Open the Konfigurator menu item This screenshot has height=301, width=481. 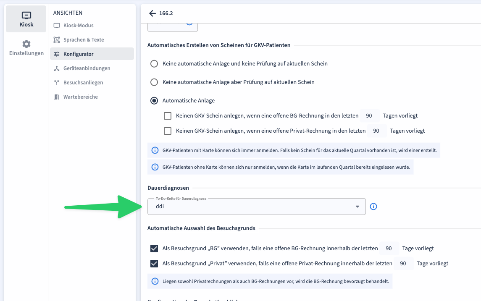pos(79,54)
